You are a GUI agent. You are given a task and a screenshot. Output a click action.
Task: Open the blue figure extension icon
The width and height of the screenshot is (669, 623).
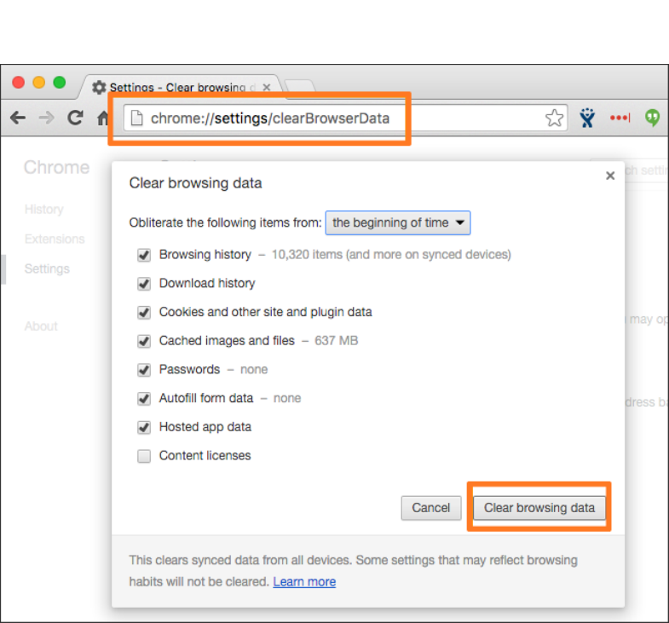coord(587,118)
